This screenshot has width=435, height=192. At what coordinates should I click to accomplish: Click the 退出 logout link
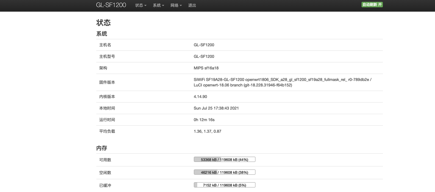pyautogui.click(x=192, y=5)
